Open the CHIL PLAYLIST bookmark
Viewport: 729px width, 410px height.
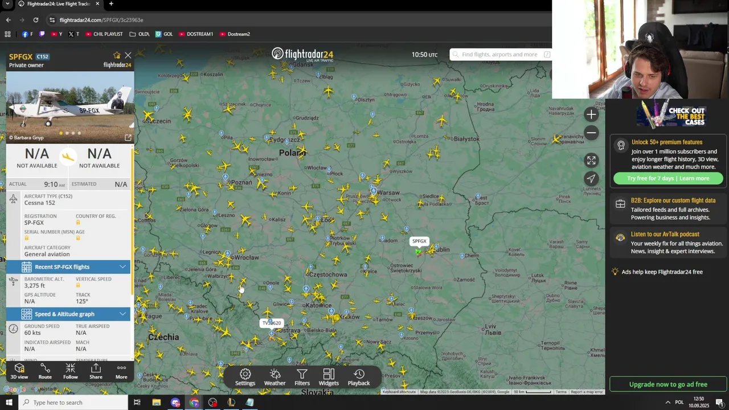tap(104, 34)
